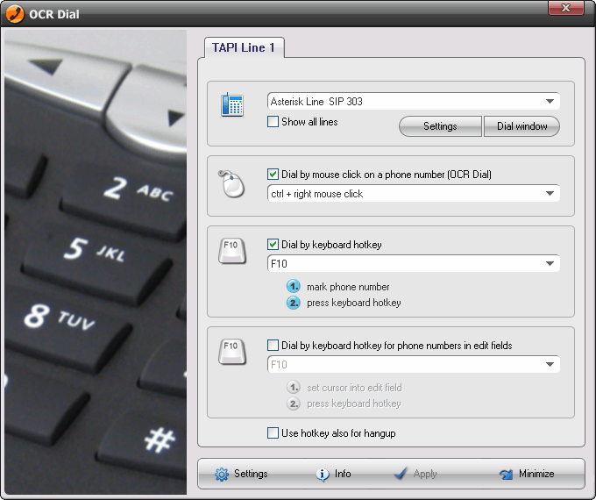Open the Asterisk Line SIP 303 dropdown
Image resolution: width=596 pixels, height=500 pixels.
550,102
